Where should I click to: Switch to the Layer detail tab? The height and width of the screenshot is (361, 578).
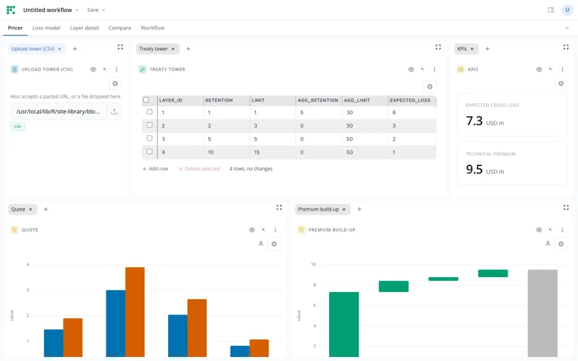point(85,28)
